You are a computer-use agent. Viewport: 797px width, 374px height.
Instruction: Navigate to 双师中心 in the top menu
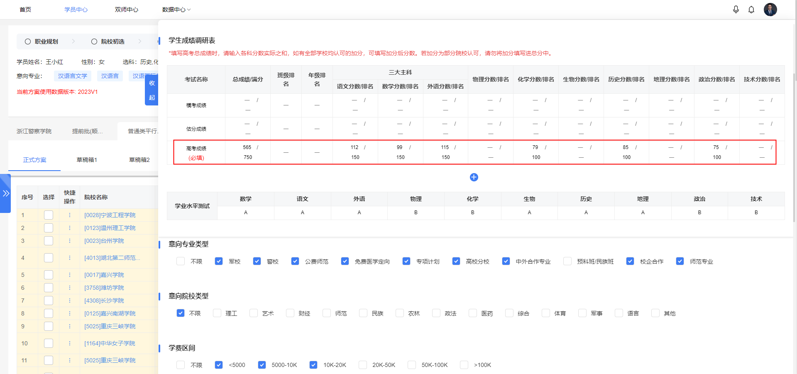click(x=126, y=9)
